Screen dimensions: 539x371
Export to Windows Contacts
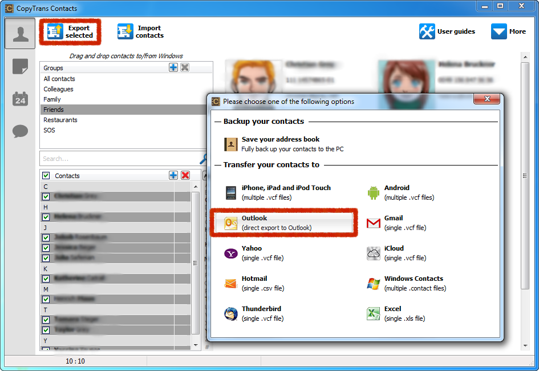406,283
